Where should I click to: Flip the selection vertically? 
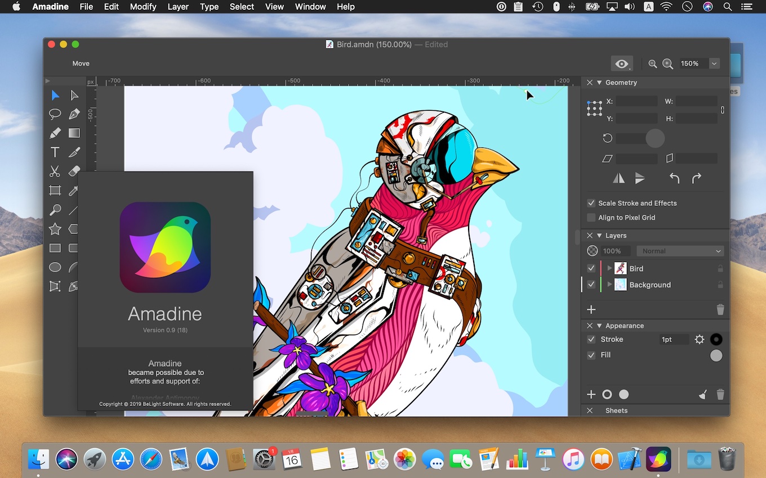click(640, 178)
